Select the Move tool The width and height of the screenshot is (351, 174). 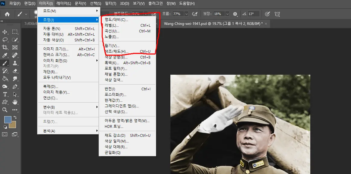click(5, 32)
